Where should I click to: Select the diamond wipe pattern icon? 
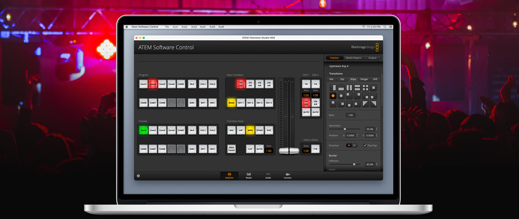pos(333,96)
